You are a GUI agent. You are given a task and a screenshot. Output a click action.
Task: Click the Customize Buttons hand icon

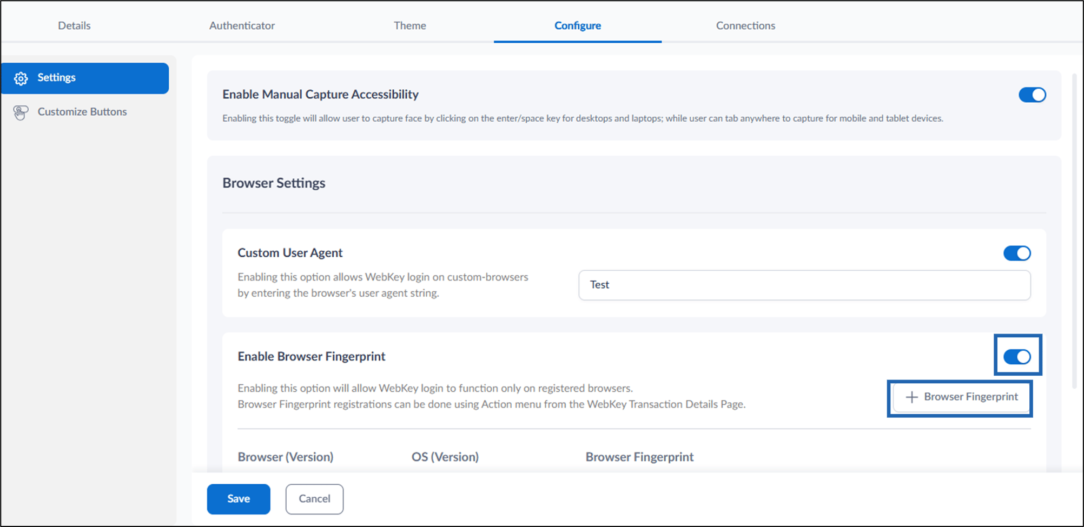pos(21,112)
